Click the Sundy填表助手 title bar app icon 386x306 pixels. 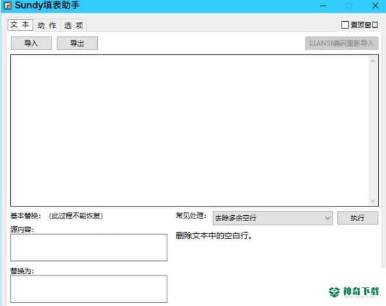click(8, 5)
